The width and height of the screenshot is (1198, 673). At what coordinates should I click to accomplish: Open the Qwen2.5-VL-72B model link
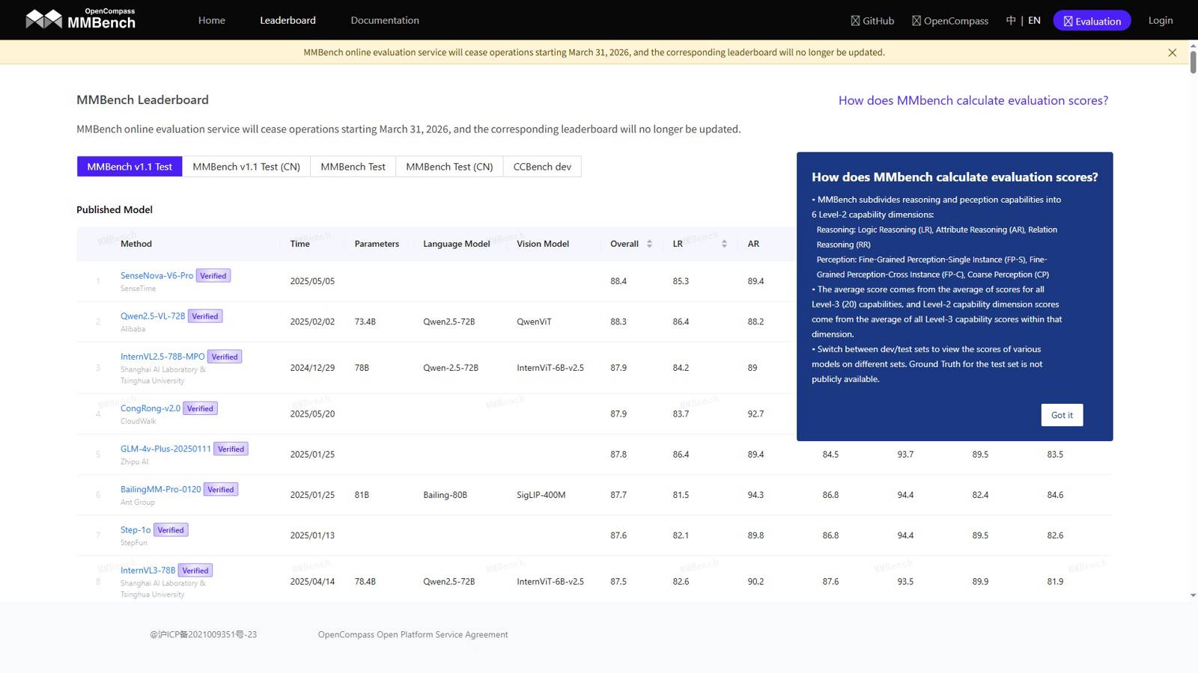153,316
